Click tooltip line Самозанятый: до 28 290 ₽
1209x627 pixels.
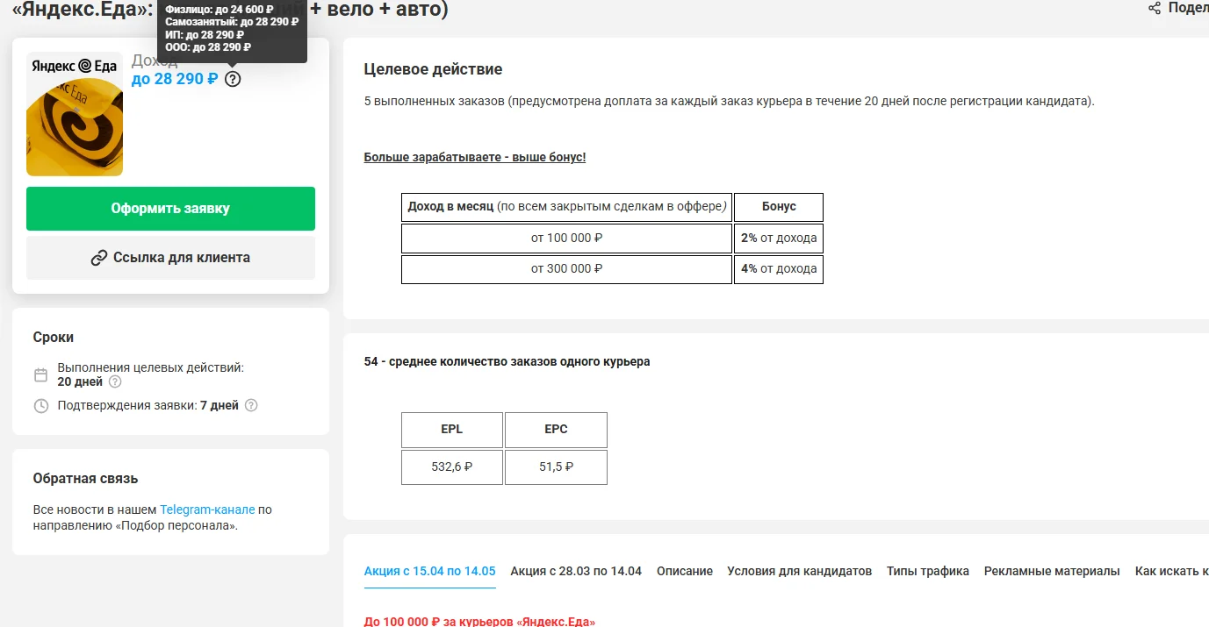233,22
